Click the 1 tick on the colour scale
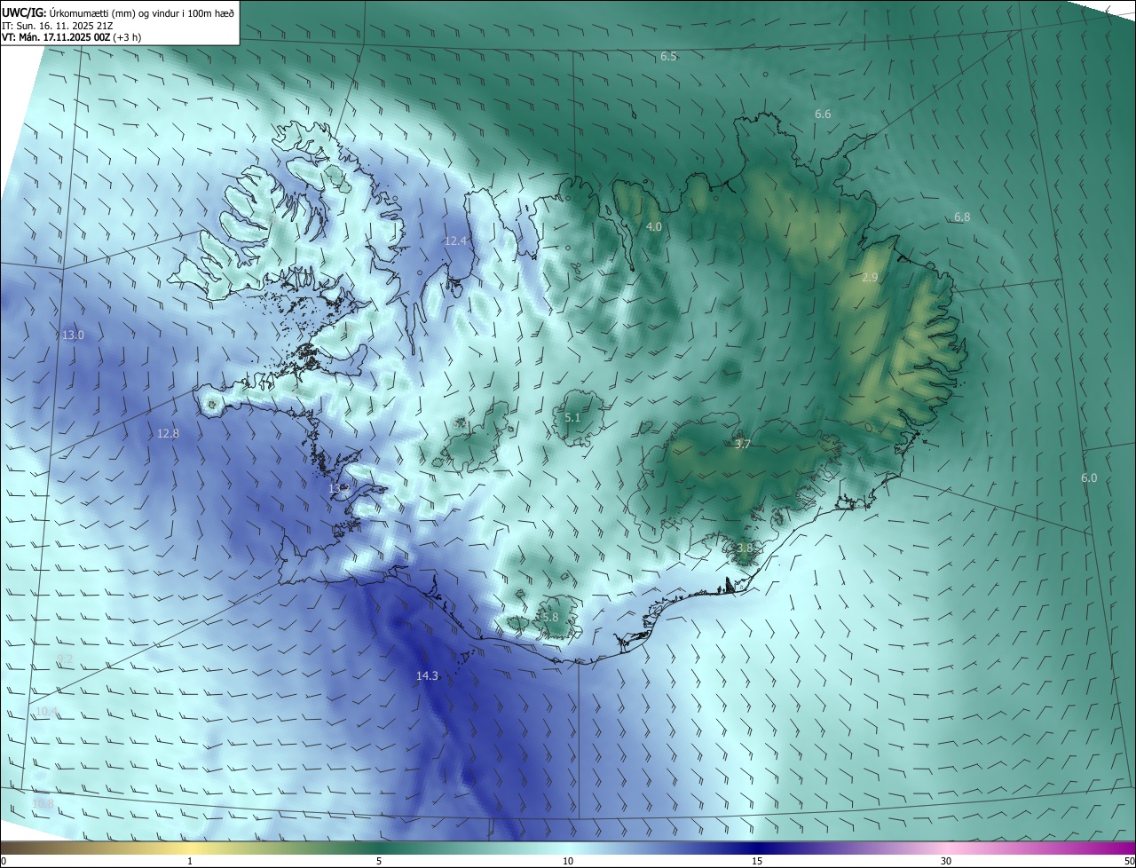 pyautogui.click(x=190, y=861)
